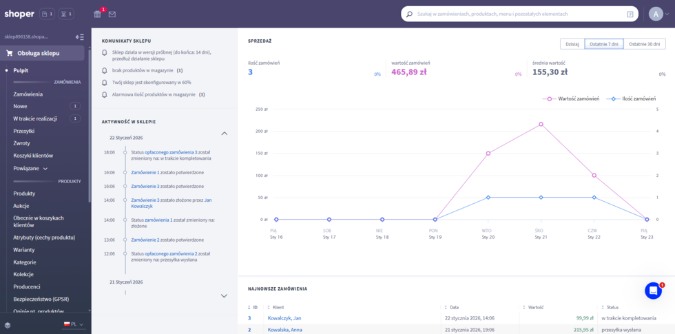Show today's sales with Dzisiaj button

point(572,44)
